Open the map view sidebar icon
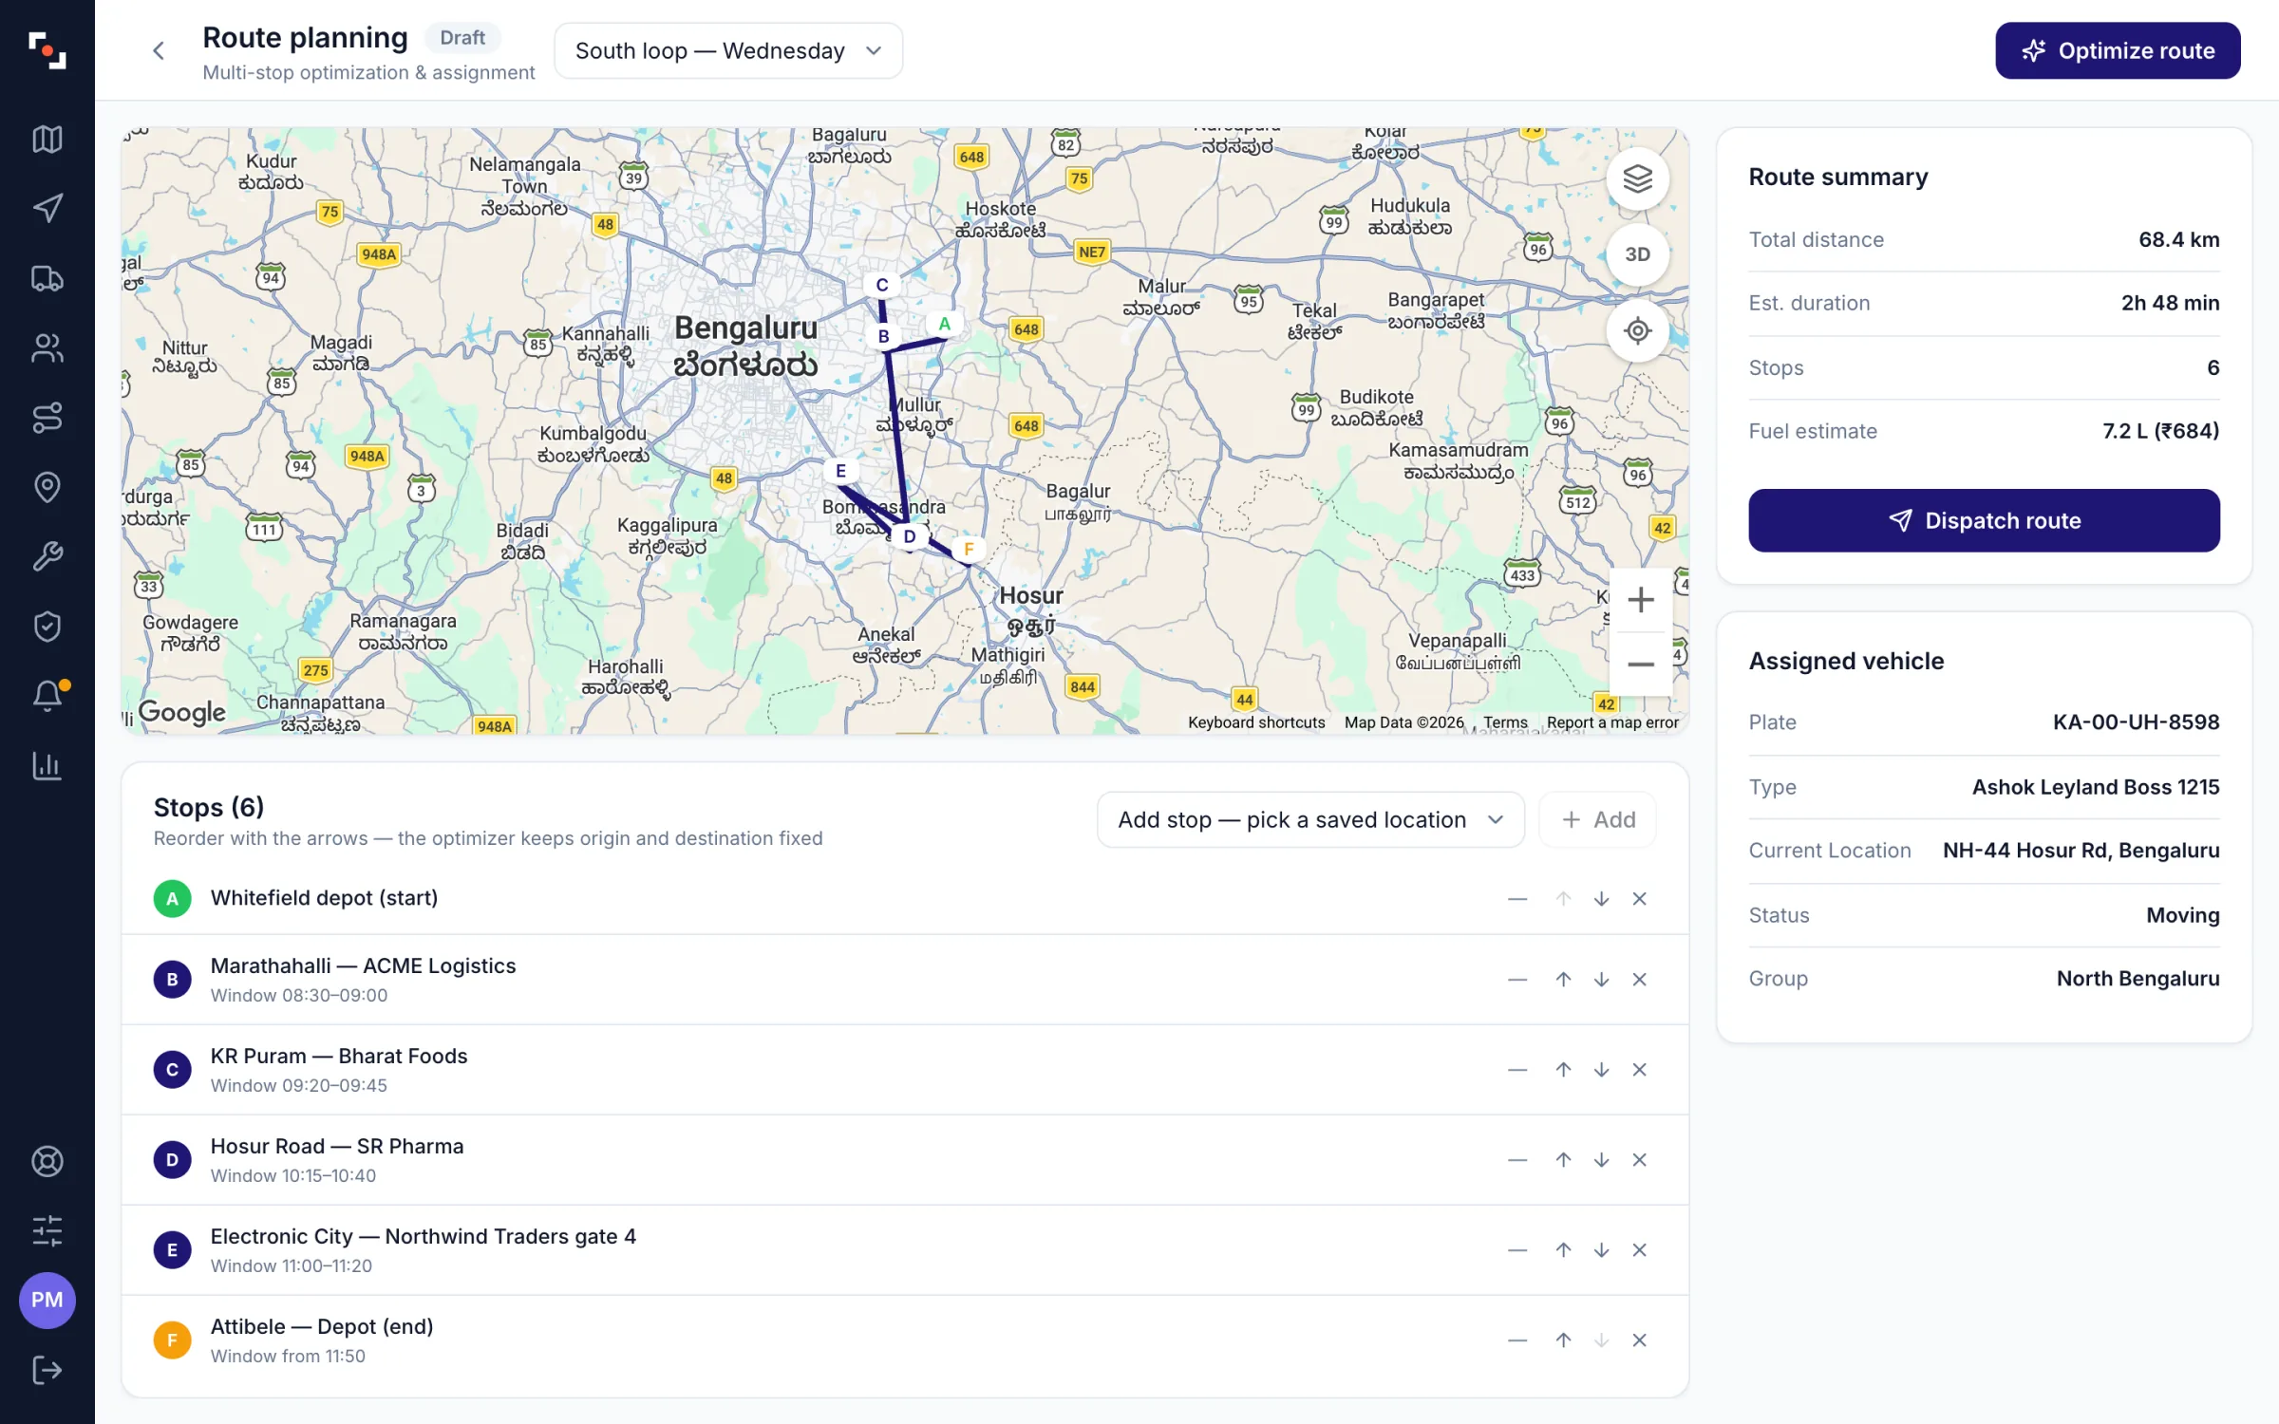The height and width of the screenshot is (1424, 2279). click(x=47, y=140)
